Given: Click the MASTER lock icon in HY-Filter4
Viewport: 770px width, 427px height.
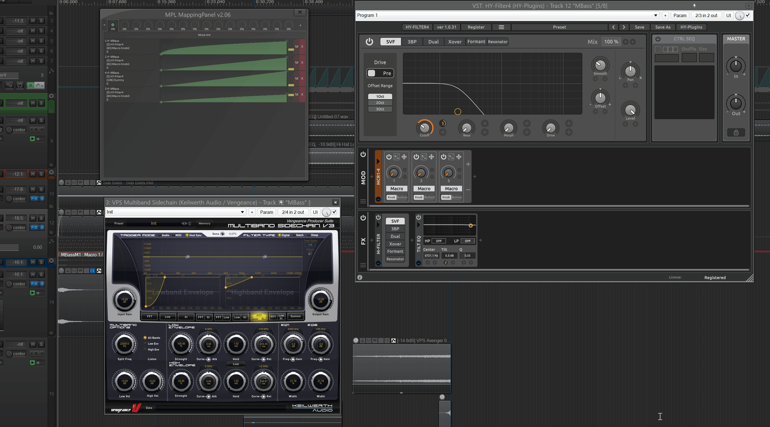Looking at the screenshot, I should pos(736,132).
